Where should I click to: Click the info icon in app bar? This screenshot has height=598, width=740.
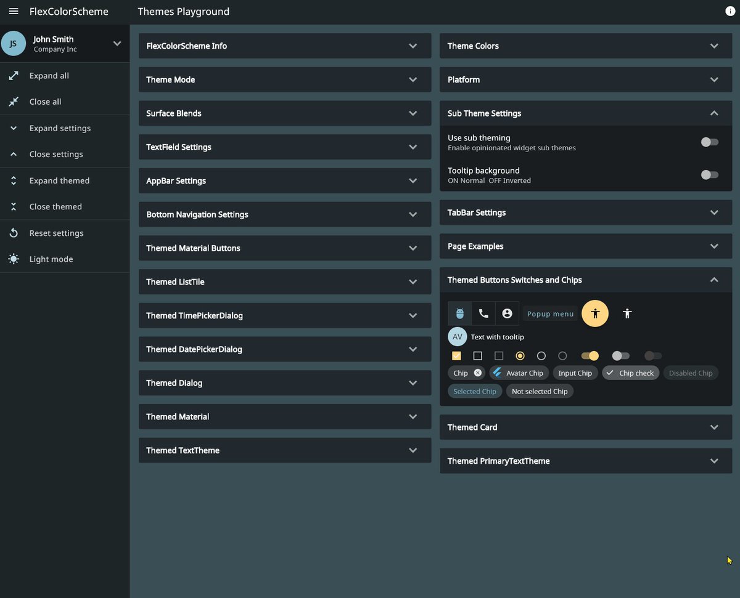click(x=731, y=11)
